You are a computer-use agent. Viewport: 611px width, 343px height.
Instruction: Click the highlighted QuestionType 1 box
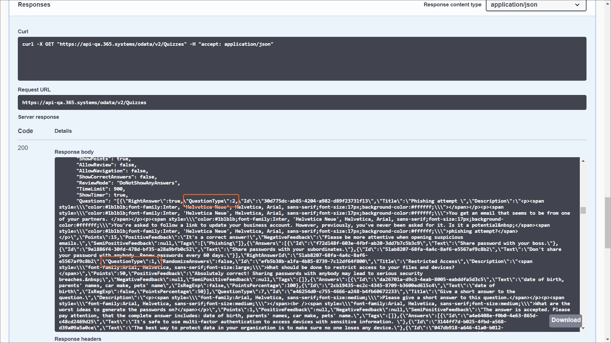(131, 261)
